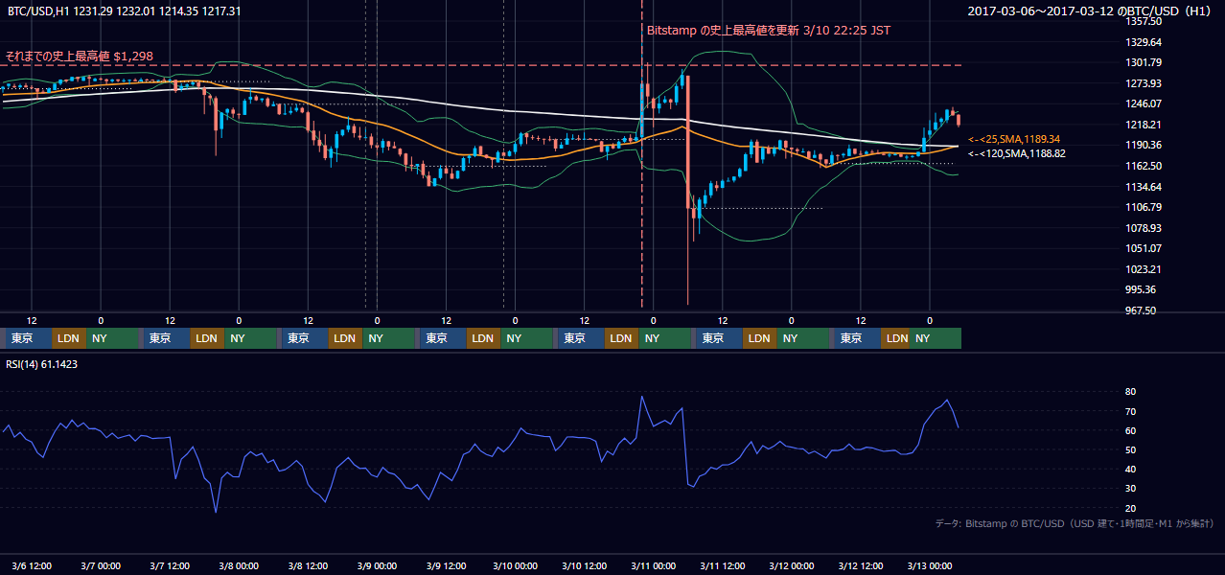Screen dimensions: 1225x575
Task: Click price axis value 1301.79
Action: pos(1142,63)
